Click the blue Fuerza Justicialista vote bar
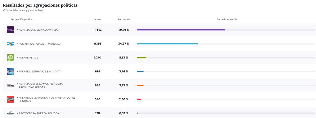316x118 pixels. coord(167,44)
